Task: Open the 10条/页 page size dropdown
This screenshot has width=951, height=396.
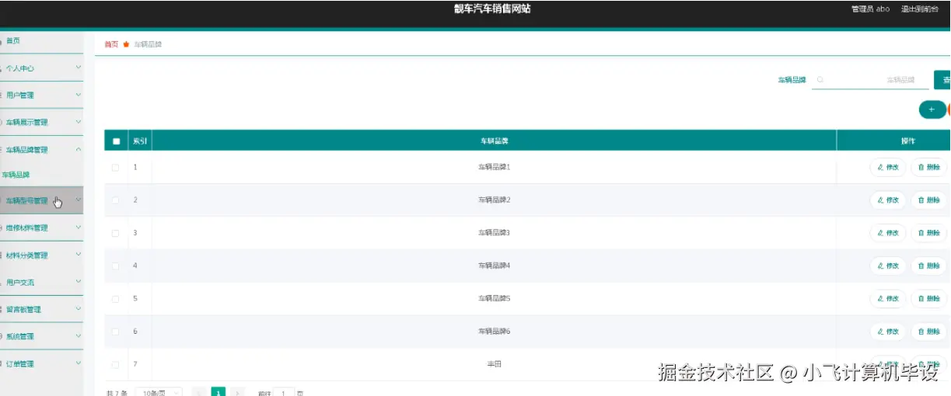Action: click(159, 393)
